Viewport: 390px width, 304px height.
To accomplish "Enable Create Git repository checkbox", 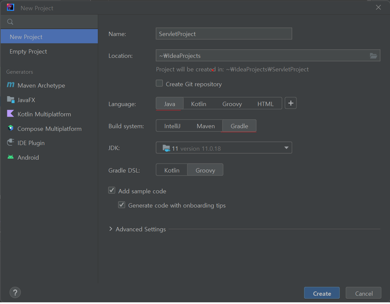I will point(159,83).
